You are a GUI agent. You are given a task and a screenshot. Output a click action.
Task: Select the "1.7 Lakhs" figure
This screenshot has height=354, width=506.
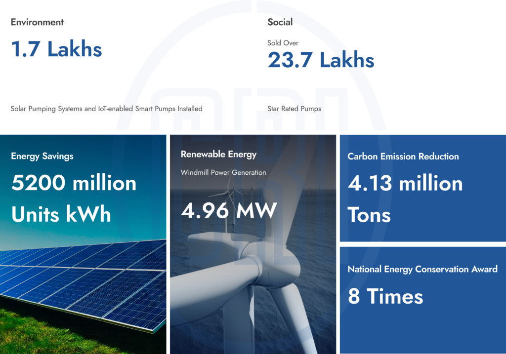coord(56,49)
